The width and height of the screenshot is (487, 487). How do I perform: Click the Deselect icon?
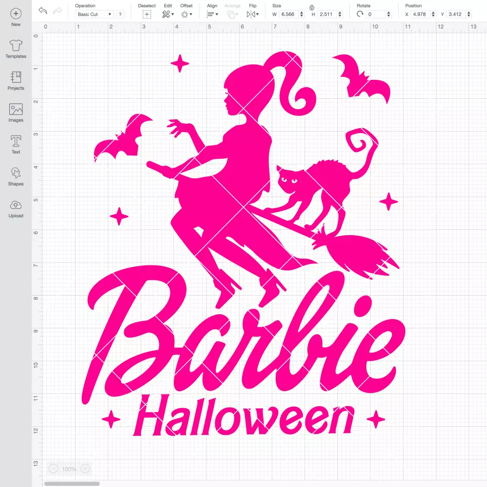[x=147, y=14]
